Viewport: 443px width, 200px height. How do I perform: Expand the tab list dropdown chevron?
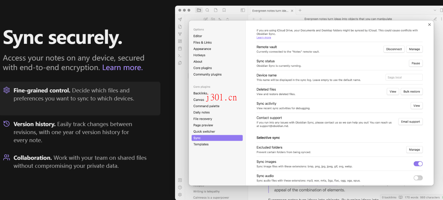435,10
